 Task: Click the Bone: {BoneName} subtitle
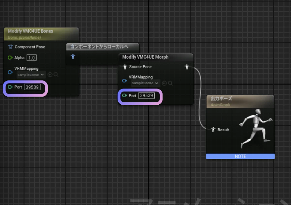24,37
